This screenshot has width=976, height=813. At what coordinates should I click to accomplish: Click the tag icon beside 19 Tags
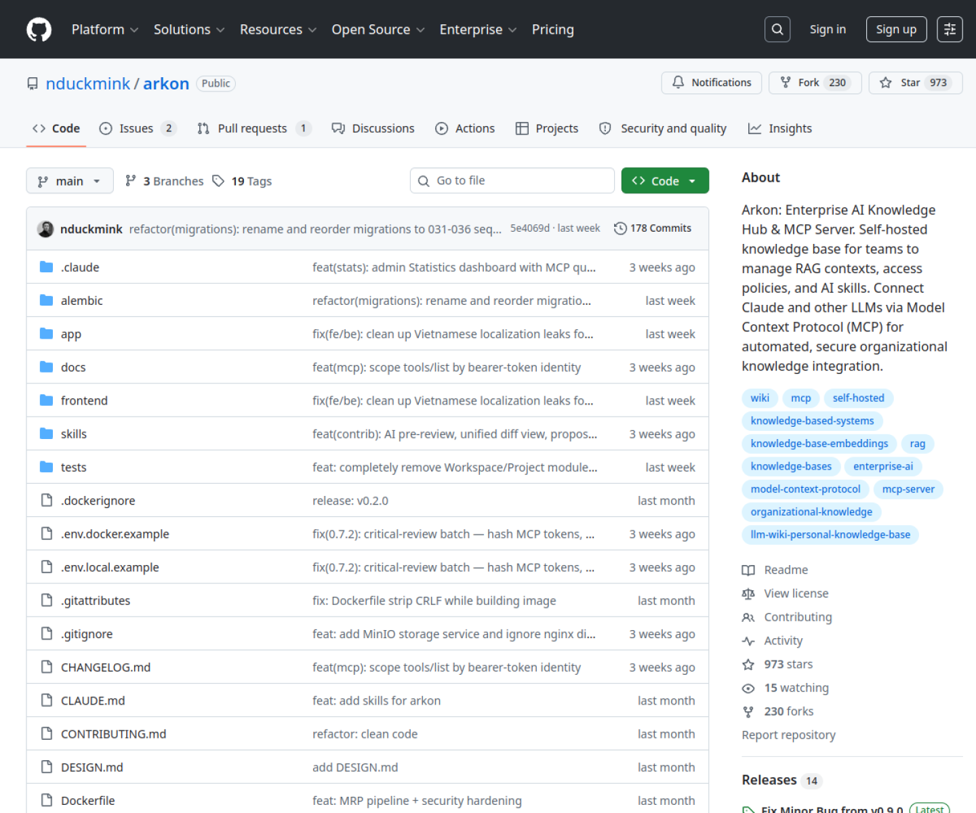click(218, 181)
